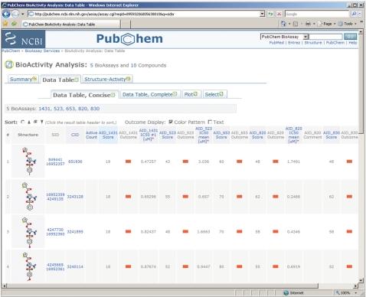Image resolution: width=366 pixels, height=297 pixels.
Task: Click the Internet zone globe in status bar
Action: pos(286,292)
